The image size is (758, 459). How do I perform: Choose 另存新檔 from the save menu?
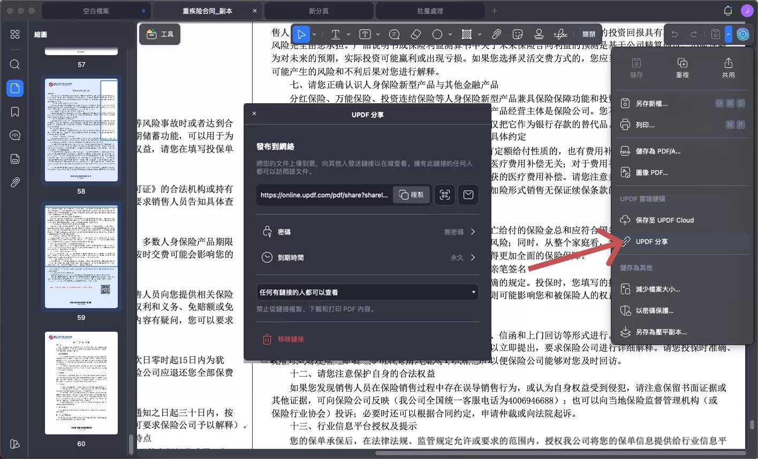point(683,103)
